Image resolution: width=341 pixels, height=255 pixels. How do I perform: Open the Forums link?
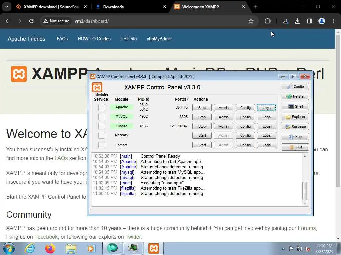point(307,228)
